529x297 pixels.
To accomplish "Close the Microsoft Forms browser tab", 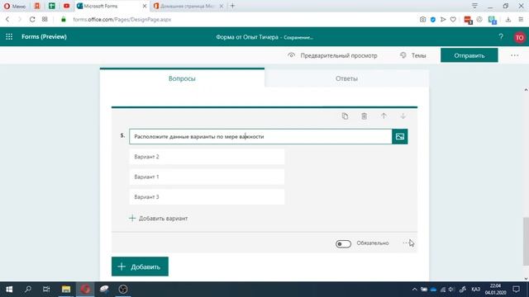I will click(145, 6).
